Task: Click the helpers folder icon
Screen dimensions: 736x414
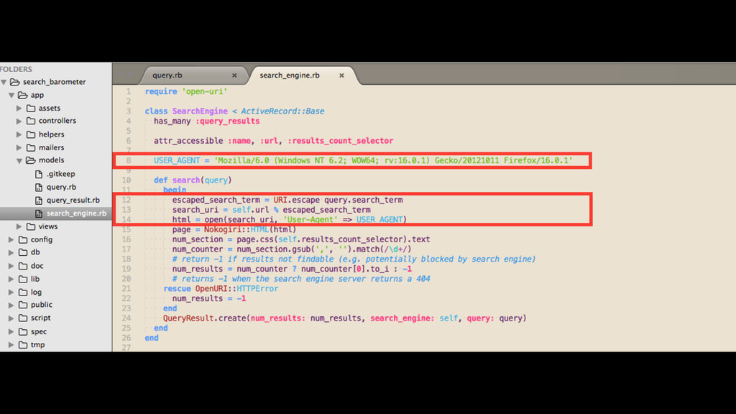Action: (x=31, y=134)
